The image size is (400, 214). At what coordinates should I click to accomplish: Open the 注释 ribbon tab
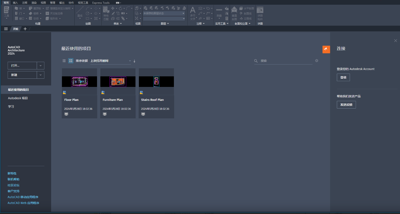(25, 3)
